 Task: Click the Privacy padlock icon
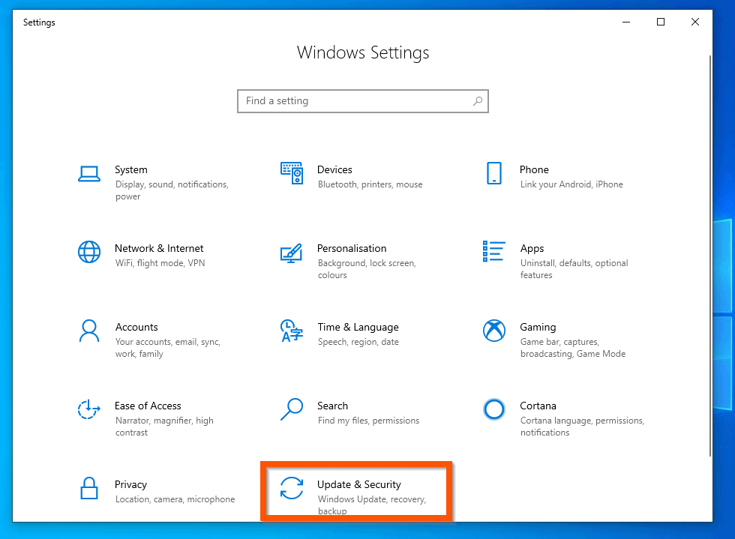(x=89, y=488)
